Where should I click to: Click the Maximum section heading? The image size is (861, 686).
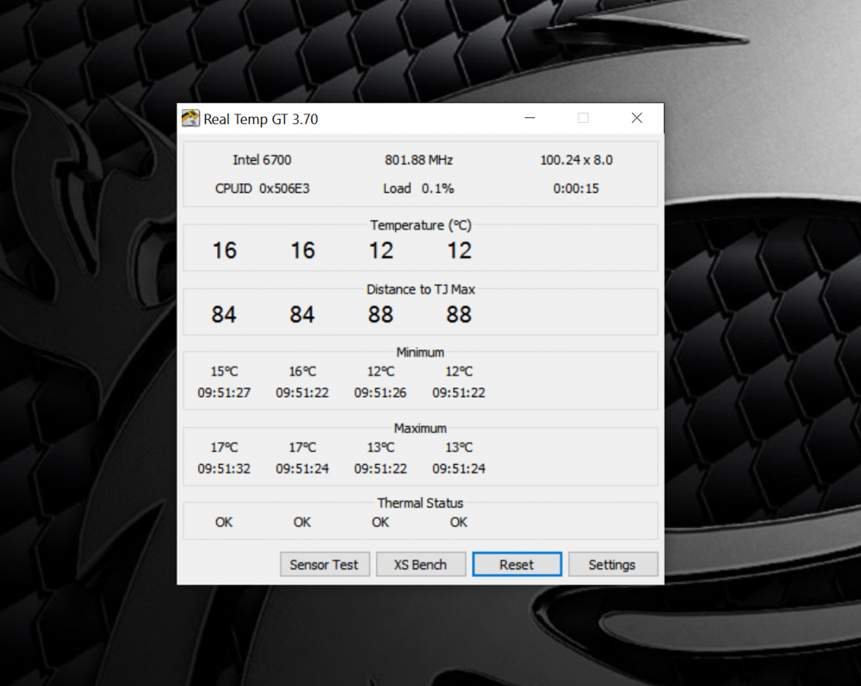pyautogui.click(x=421, y=428)
